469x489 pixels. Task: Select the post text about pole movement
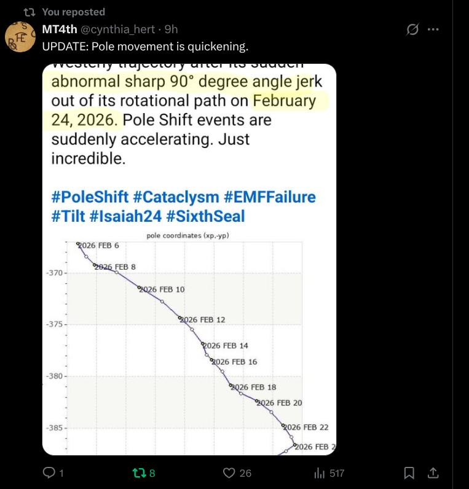144,46
